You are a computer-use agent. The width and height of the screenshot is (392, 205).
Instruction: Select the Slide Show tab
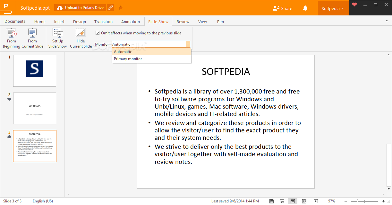click(158, 22)
